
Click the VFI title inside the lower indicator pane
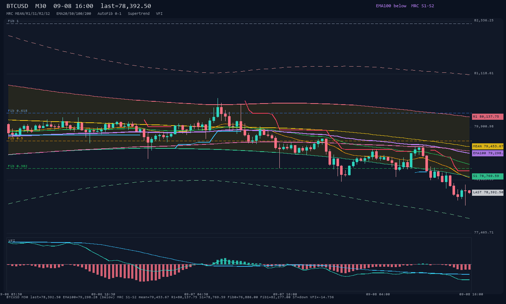click(12, 241)
